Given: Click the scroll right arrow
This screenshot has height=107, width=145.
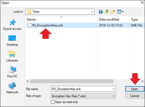Looking at the screenshot, I should tap(143, 81).
